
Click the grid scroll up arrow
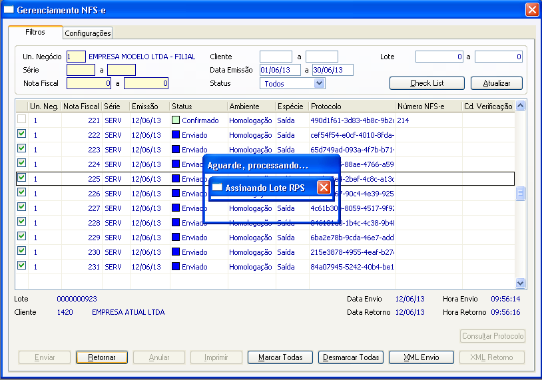(x=520, y=106)
